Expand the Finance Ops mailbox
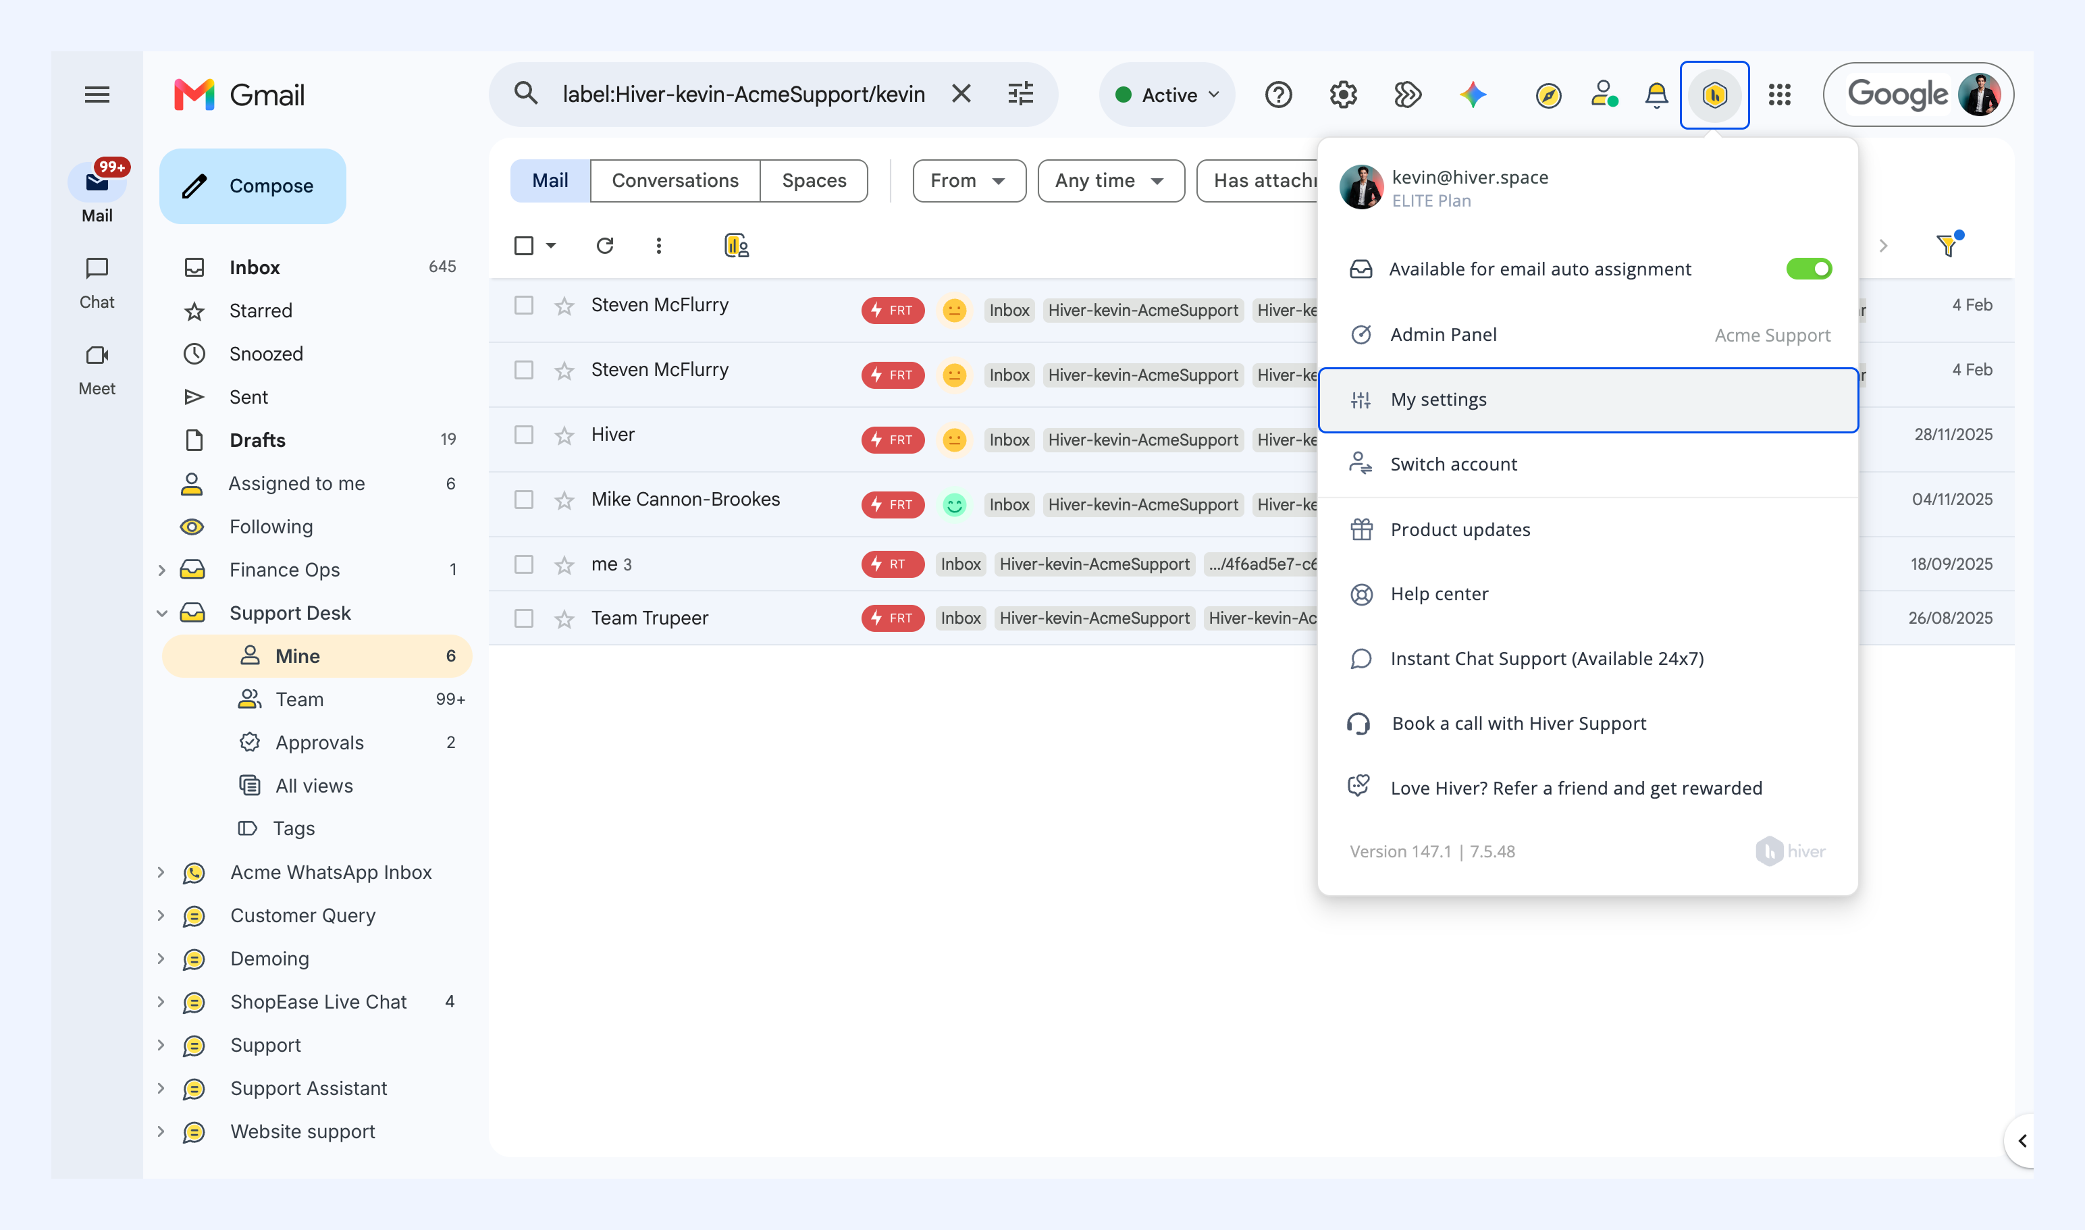The image size is (2085, 1230). [x=161, y=570]
